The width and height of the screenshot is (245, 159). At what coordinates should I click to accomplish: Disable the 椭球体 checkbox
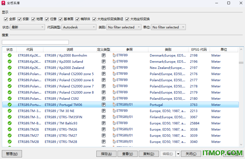[x=77, y=19]
